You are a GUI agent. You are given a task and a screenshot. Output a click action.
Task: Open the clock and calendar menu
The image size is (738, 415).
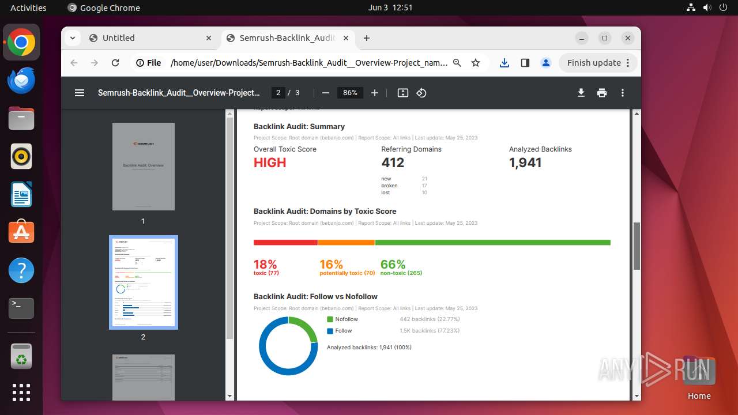tap(390, 7)
